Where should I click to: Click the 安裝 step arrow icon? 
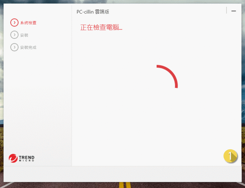pos(14,35)
